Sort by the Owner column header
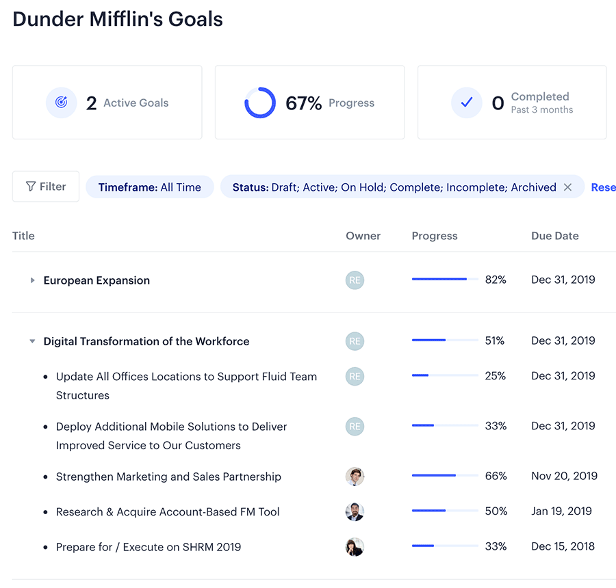The width and height of the screenshot is (616, 588). point(363,235)
